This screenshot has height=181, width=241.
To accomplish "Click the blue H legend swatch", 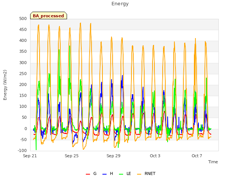I will coord(104,174).
